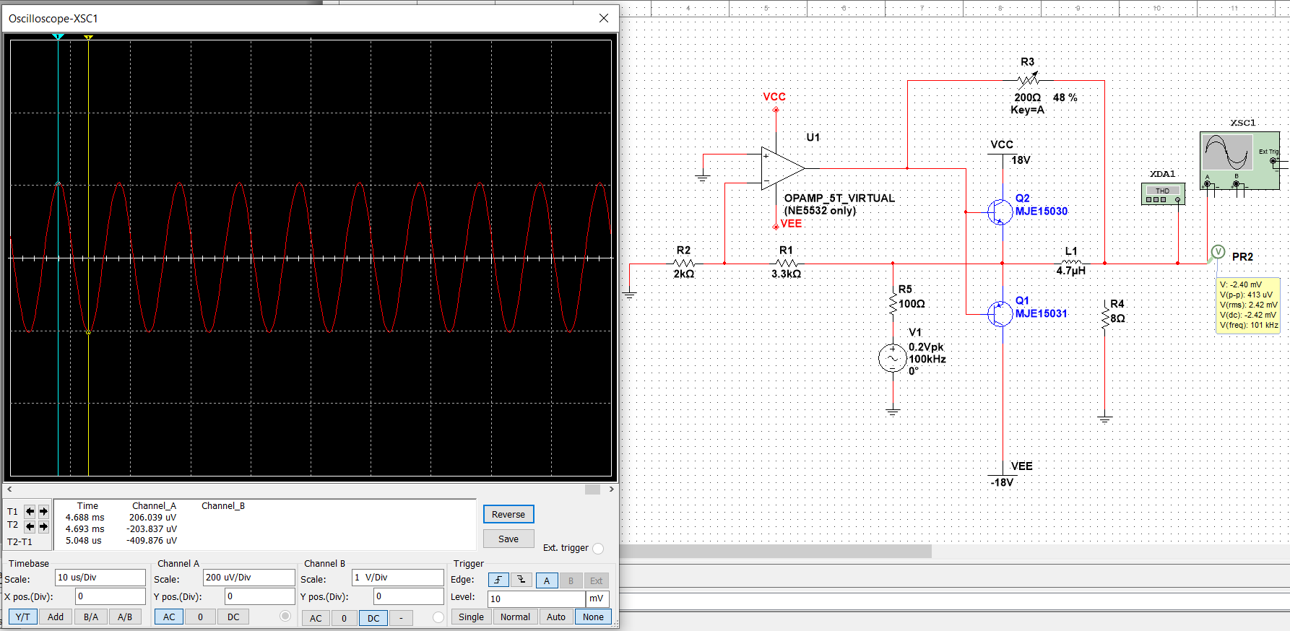Select the U1 op-amp symbol
Image resolution: width=1290 pixels, height=631 pixels.
(782, 168)
